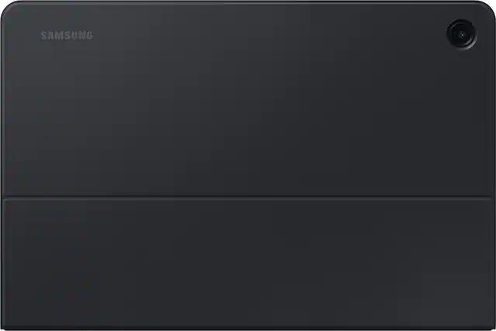Click the letter U in SAMSUNG logo

click(x=74, y=36)
